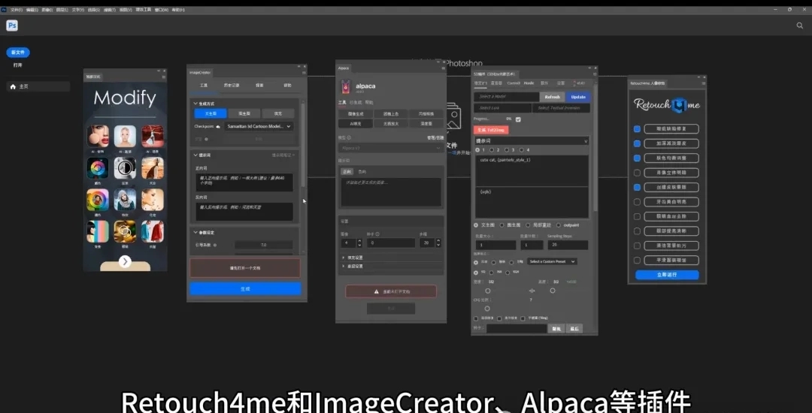Open the red dress dancer icon in Modify
This screenshot has height=413, width=812.
153,136
